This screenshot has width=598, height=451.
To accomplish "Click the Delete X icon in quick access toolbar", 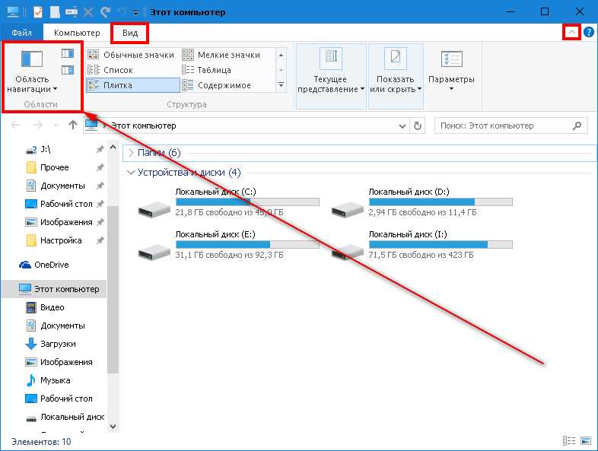I will [x=88, y=12].
